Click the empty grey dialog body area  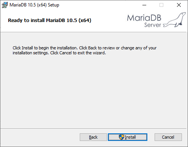pos(93,91)
